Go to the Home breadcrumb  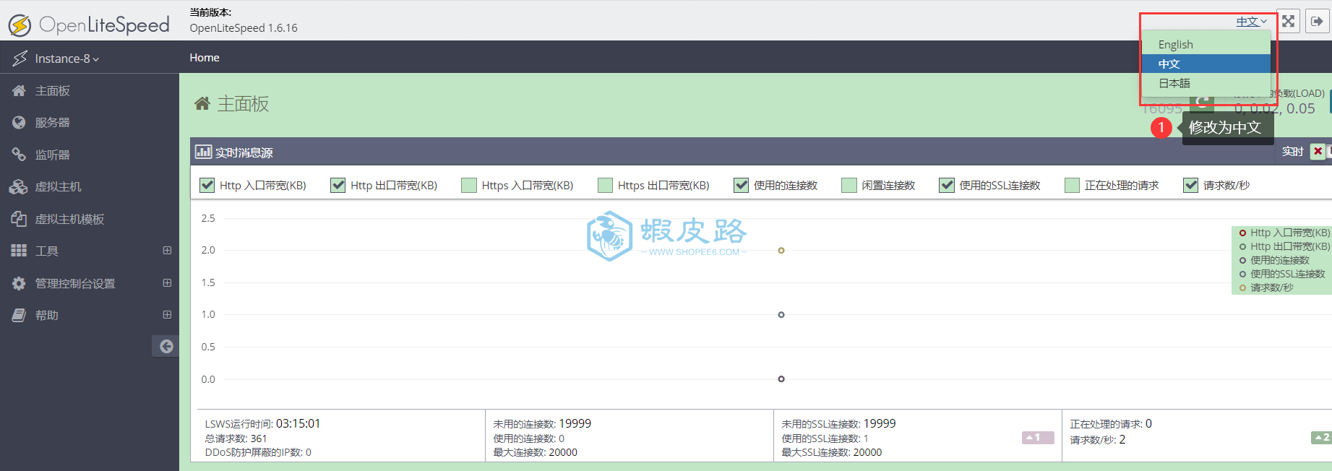(205, 58)
